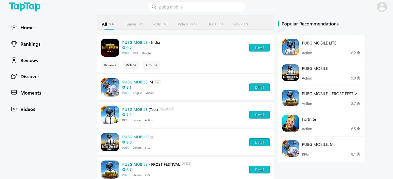Open the user profile avatar icon
Image resolution: width=393 pixels, height=179 pixels.
pos(382,7)
